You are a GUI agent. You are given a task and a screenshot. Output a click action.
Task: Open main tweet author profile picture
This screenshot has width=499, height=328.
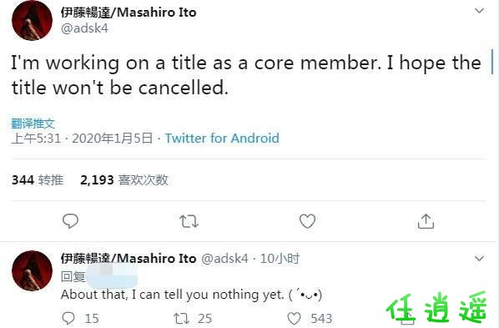[33, 20]
